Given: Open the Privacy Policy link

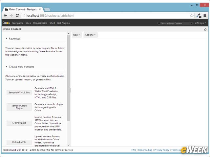Looking at the screenshot, I should point(162,150).
